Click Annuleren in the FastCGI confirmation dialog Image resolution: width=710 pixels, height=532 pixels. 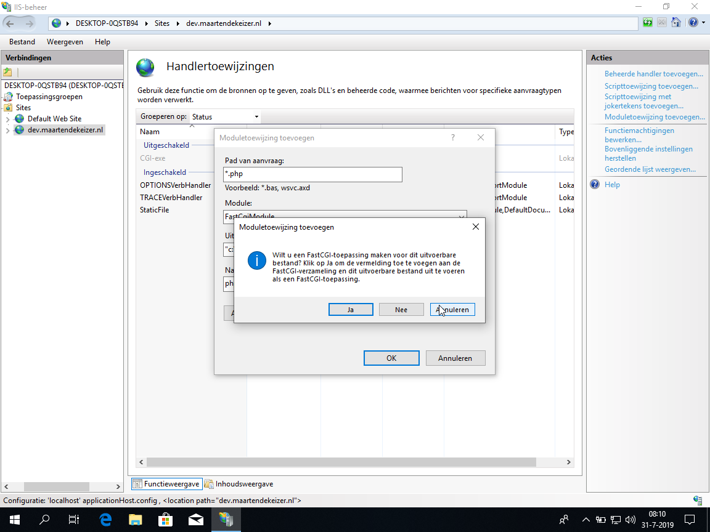point(452,310)
